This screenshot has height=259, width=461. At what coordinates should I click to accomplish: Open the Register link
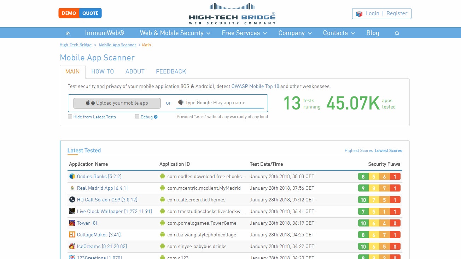397,13
